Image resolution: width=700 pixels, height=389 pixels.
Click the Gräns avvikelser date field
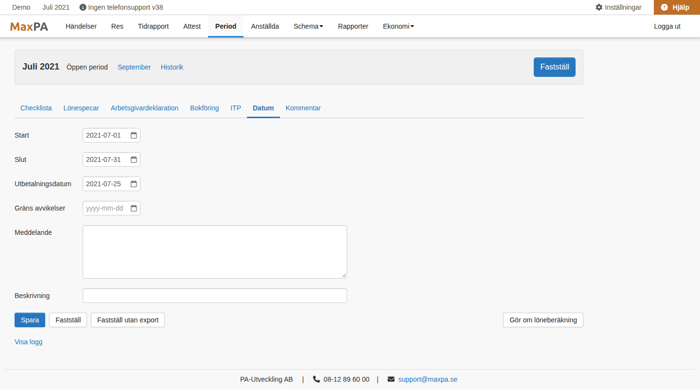pyautogui.click(x=111, y=208)
